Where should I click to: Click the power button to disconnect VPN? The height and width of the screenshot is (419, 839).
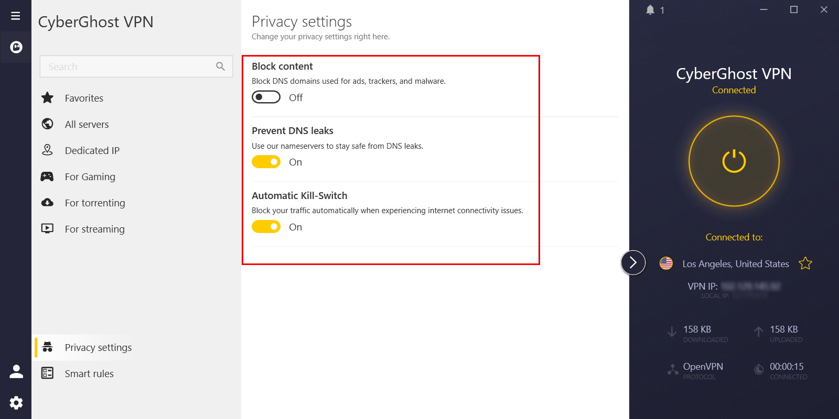click(734, 161)
